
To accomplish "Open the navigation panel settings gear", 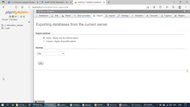I will click(x=21, y=17).
